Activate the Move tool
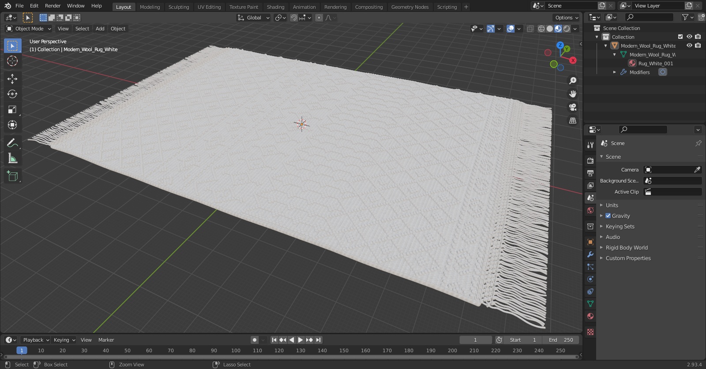Image resolution: width=706 pixels, height=369 pixels. coord(12,79)
